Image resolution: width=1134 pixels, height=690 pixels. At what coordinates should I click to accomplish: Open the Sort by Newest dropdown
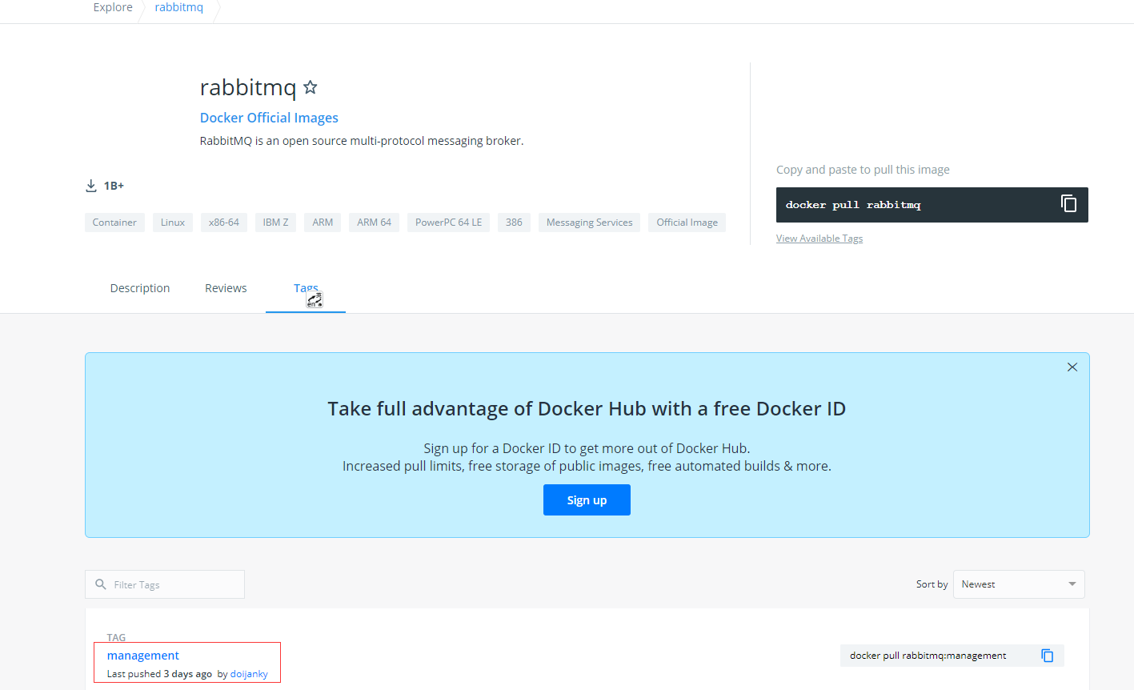pyautogui.click(x=1019, y=584)
